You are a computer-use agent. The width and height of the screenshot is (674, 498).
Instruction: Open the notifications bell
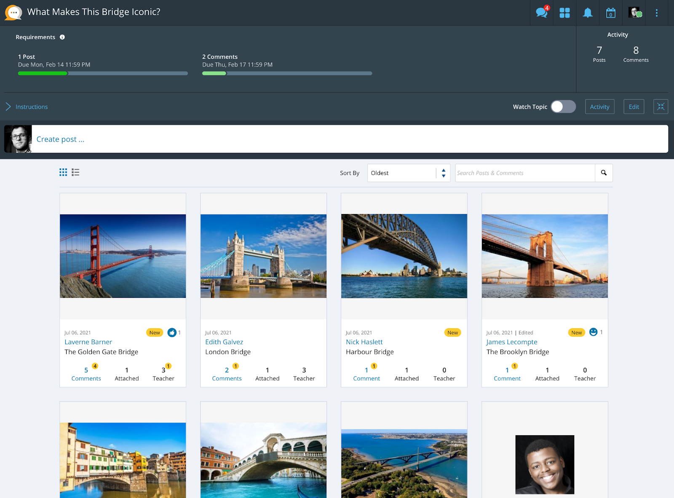tap(588, 13)
